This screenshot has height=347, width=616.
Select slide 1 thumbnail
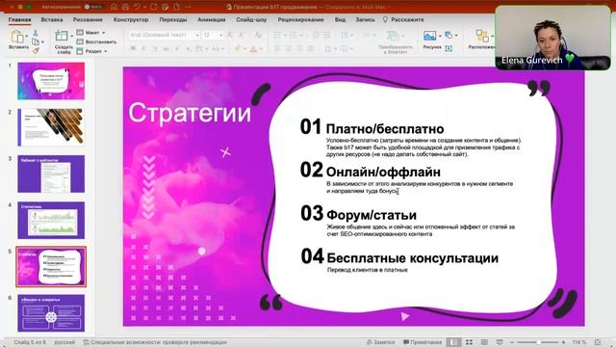51,81
